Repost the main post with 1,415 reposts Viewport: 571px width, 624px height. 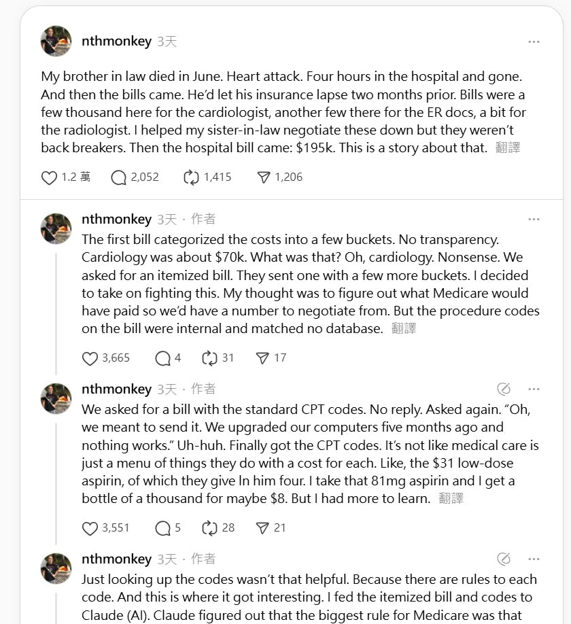[x=192, y=177]
